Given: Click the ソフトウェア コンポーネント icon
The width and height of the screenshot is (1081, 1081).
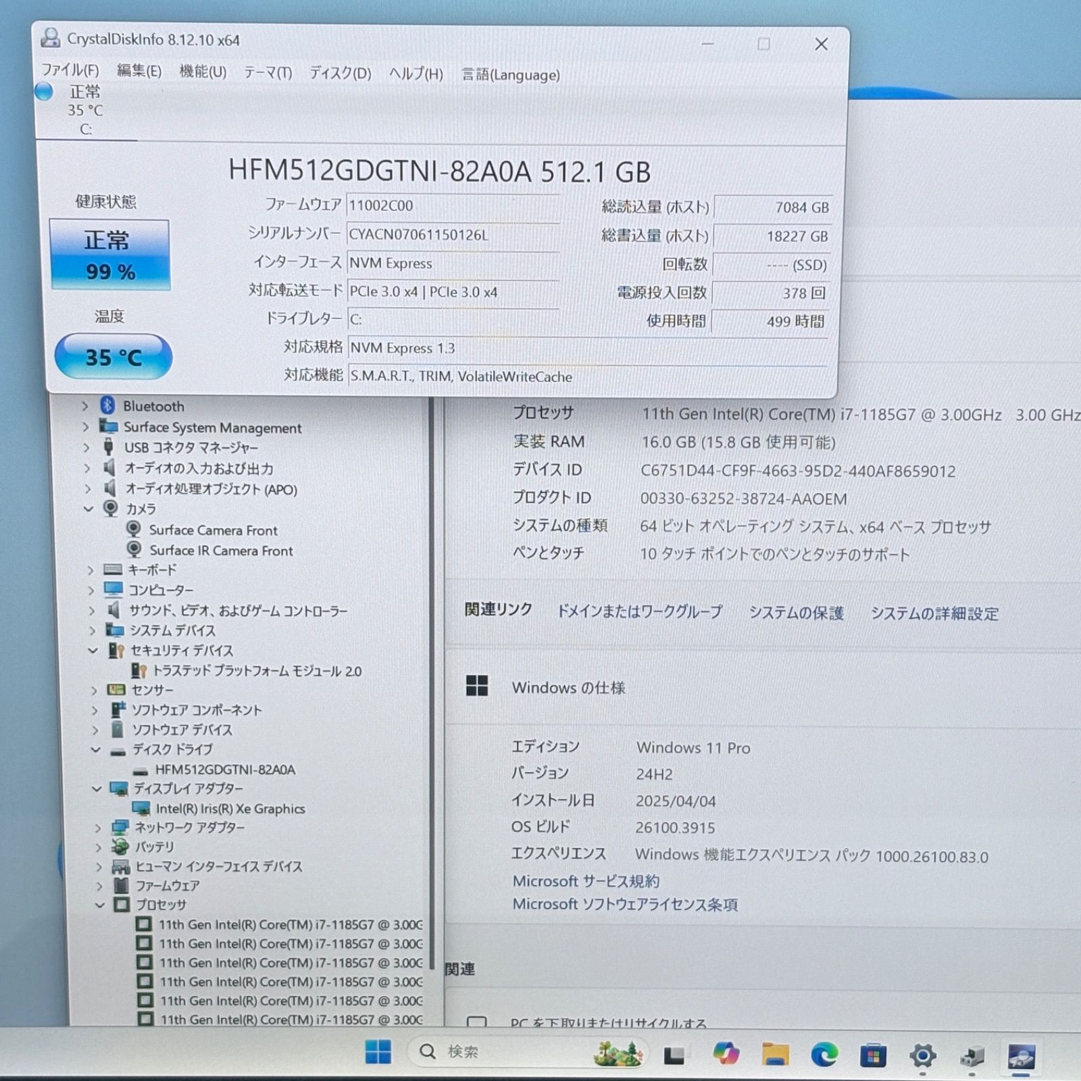Looking at the screenshot, I should [x=118, y=709].
